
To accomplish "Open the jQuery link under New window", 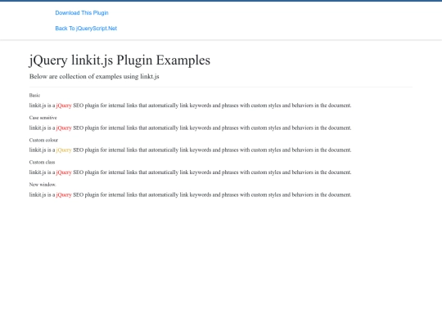I will click(x=64, y=195).
